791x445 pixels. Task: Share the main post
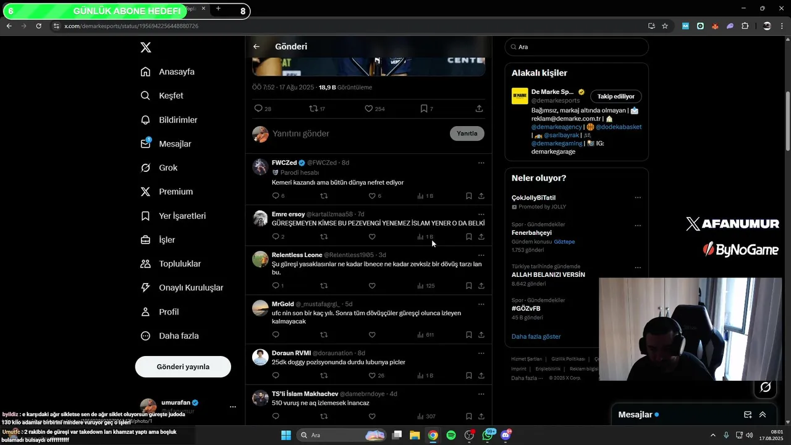(x=479, y=109)
